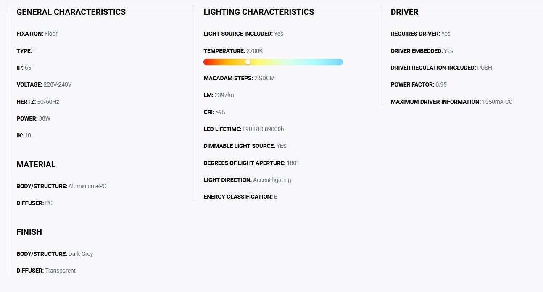Click Driver Regulation Included value PUSH
The width and height of the screenshot is (543, 292).
tap(485, 68)
